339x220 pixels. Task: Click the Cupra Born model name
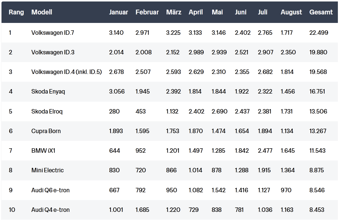(x=46, y=131)
